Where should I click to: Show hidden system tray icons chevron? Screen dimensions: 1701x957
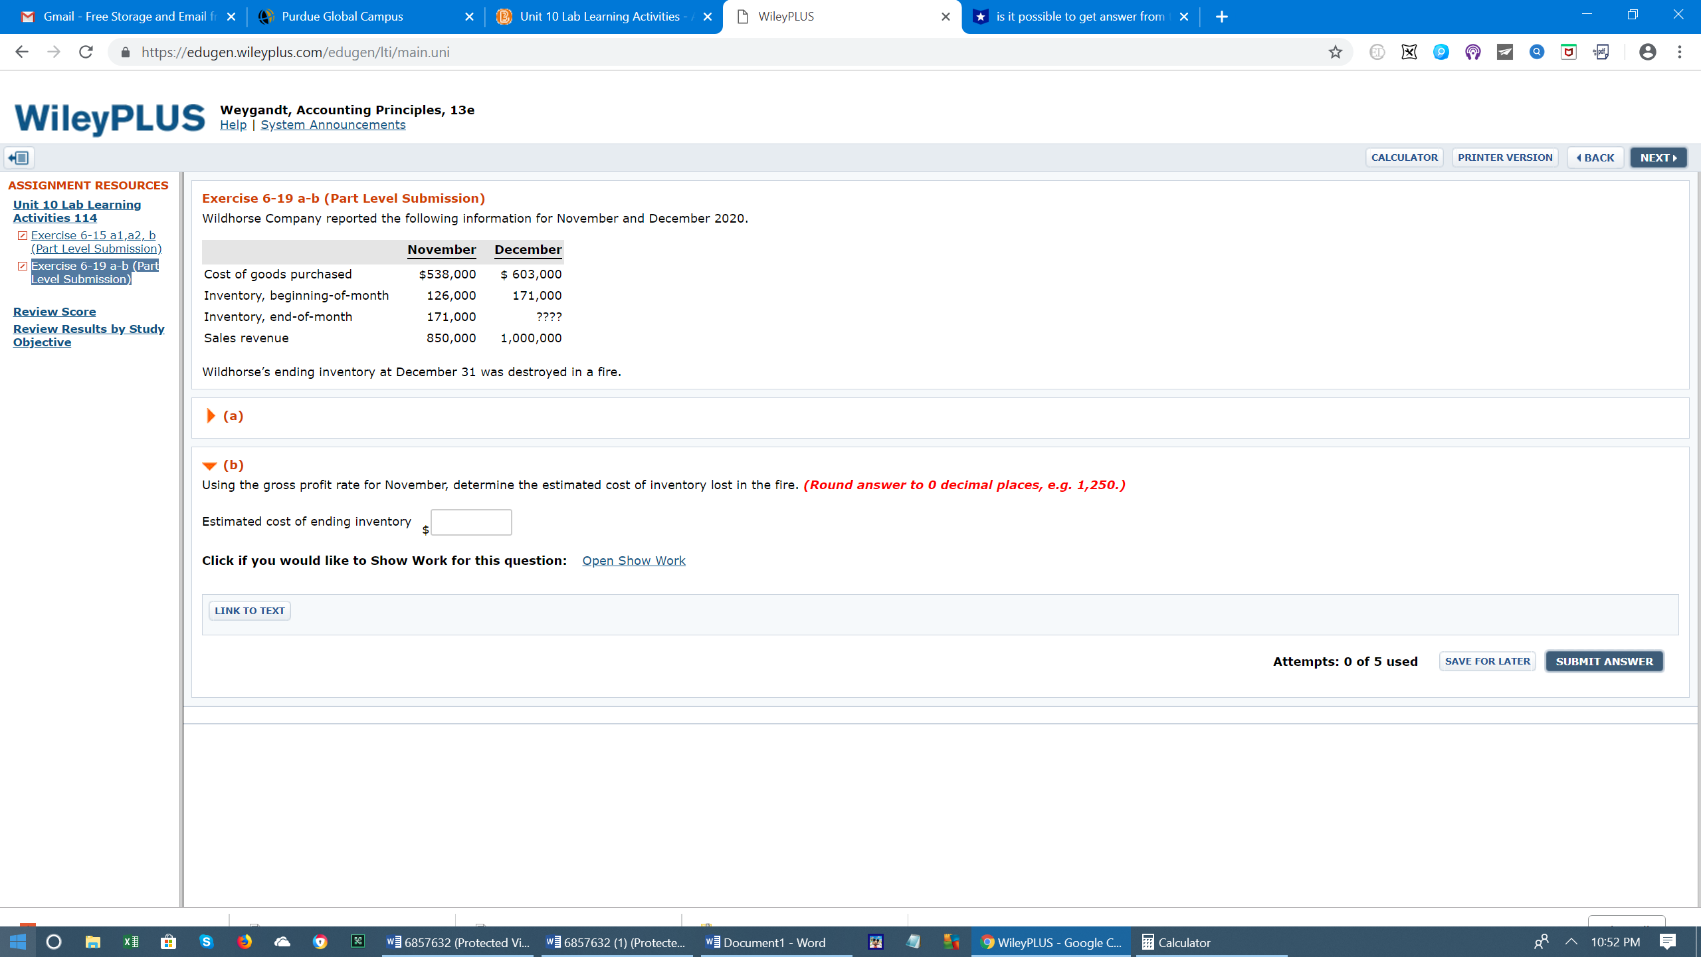(x=1571, y=942)
